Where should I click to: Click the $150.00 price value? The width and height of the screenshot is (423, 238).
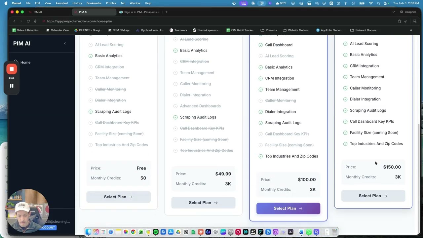392,167
